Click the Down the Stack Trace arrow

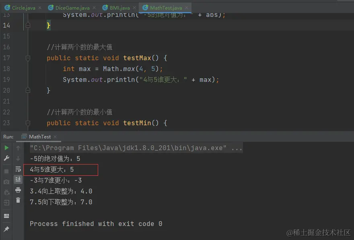[18, 159]
